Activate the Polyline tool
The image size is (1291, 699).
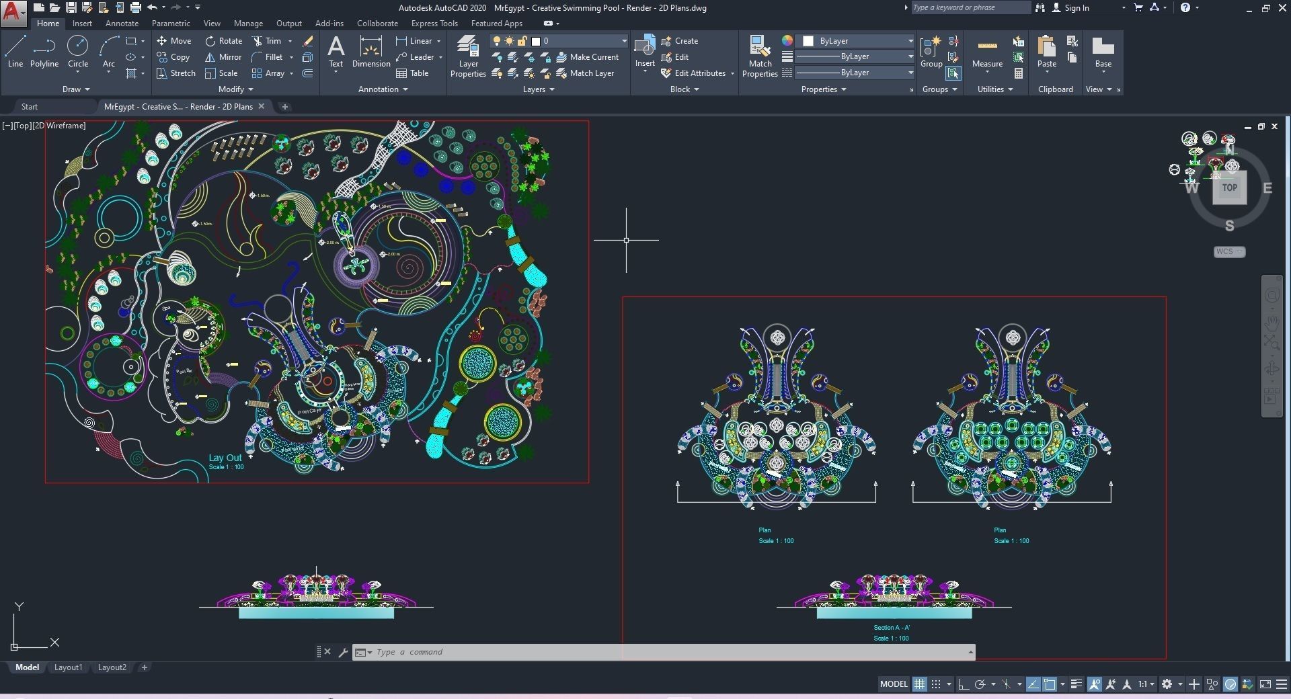point(44,47)
